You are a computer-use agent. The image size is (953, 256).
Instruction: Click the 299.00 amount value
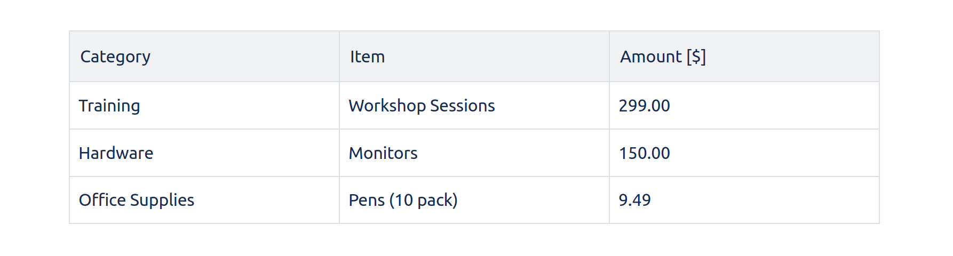(644, 106)
